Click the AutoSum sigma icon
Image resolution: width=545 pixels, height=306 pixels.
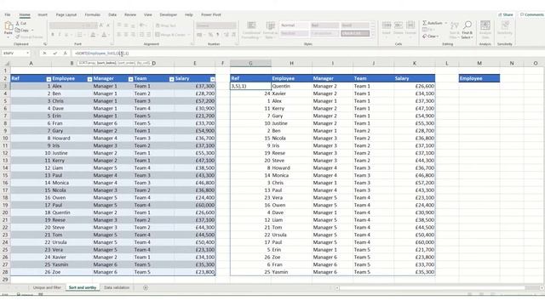[424, 23]
